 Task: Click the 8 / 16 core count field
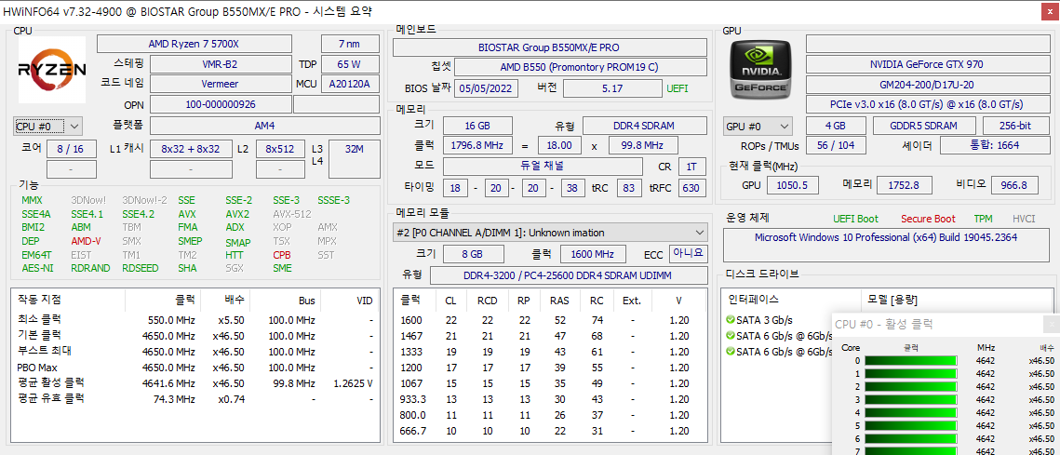(71, 149)
